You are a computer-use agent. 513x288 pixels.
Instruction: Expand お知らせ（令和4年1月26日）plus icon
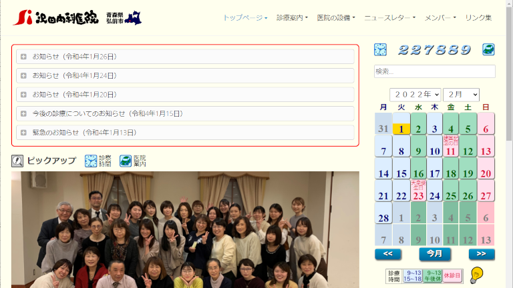(23, 57)
